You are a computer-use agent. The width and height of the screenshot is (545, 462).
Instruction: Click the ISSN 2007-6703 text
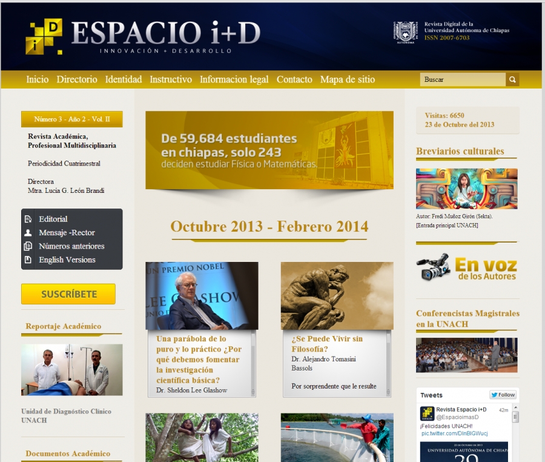[x=447, y=38]
